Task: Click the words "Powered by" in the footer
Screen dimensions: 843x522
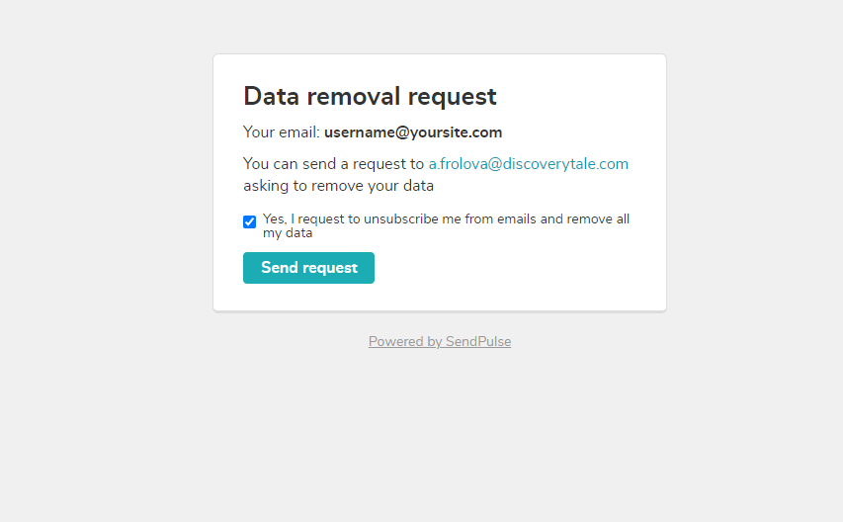Action: (x=405, y=342)
